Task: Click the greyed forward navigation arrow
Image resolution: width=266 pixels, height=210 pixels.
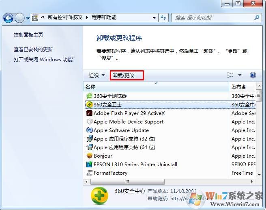Action: point(19,18)
